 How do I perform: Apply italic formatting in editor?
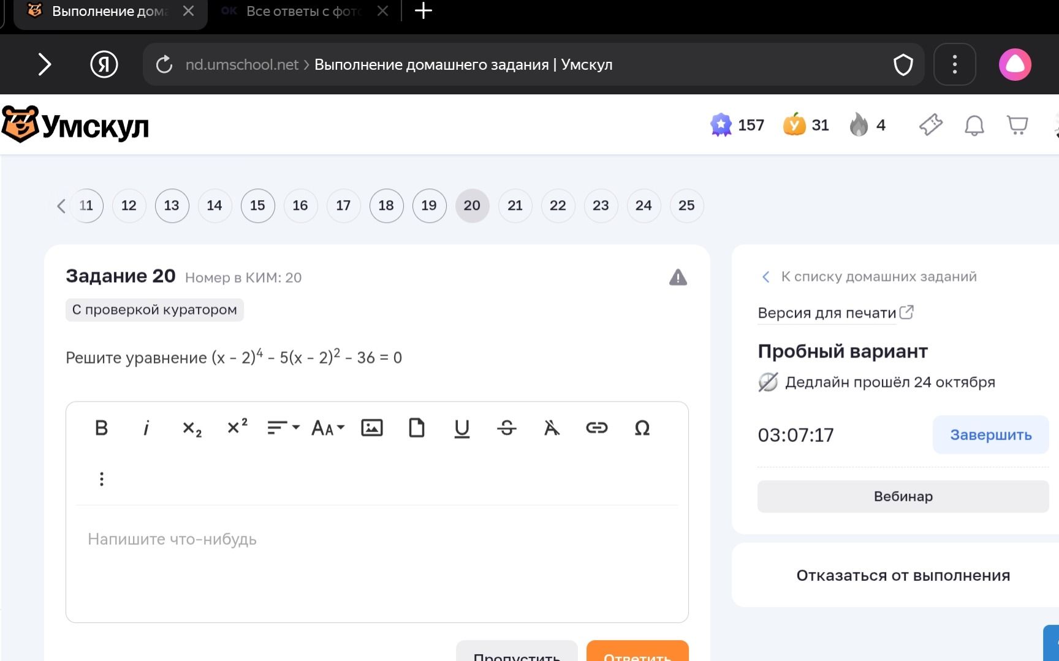pyautogui.click(x=146, y=428)
